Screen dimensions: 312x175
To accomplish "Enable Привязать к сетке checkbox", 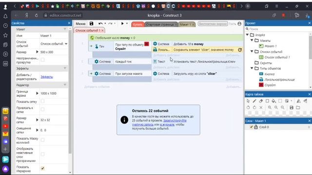I will click(42, 109).
